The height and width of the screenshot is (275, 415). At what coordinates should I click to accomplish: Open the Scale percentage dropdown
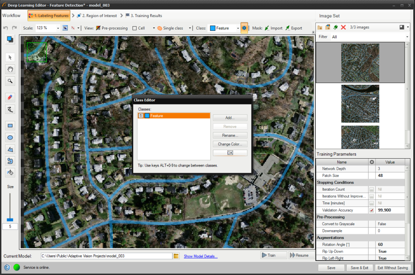coord(57,28)
